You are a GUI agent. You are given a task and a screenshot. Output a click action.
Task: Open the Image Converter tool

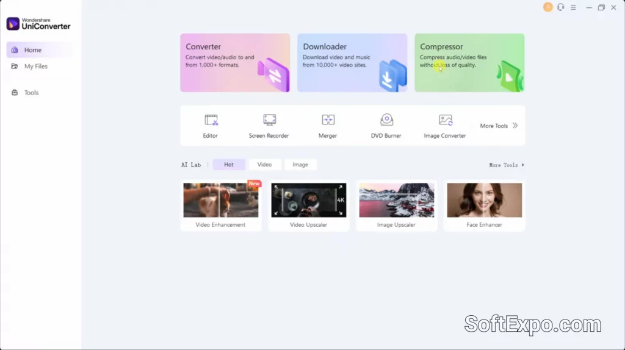click(445, 126)
